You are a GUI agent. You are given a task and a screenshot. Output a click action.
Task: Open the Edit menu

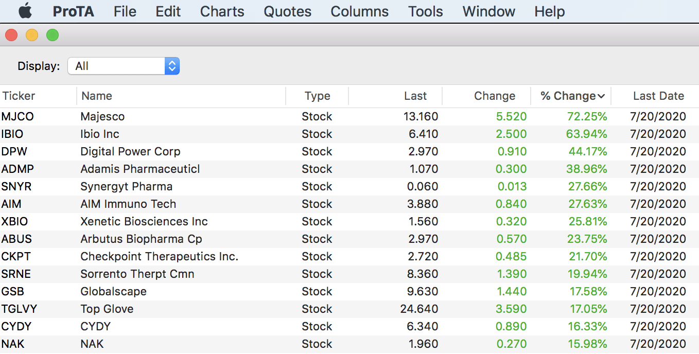(x=168, y=11)
